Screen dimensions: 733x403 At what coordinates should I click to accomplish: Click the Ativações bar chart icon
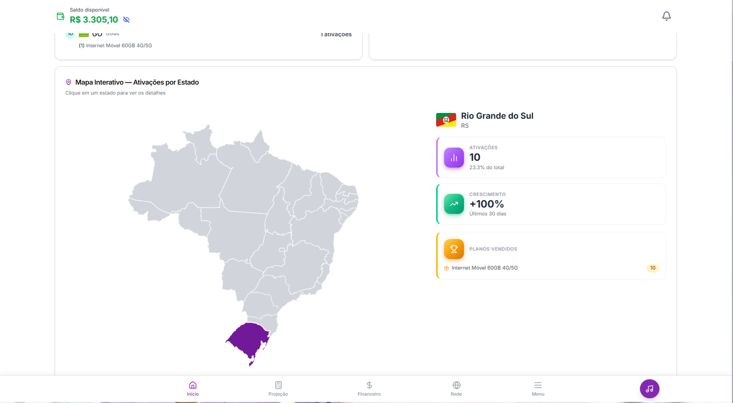(453, 157)
